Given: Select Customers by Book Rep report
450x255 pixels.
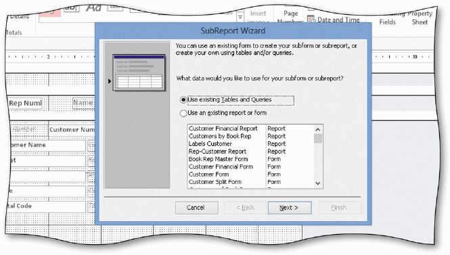Looking at the screenshot, I should click(x=219, y=136).
